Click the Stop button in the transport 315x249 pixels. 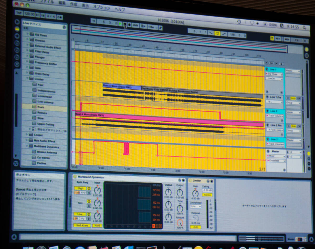125,24
